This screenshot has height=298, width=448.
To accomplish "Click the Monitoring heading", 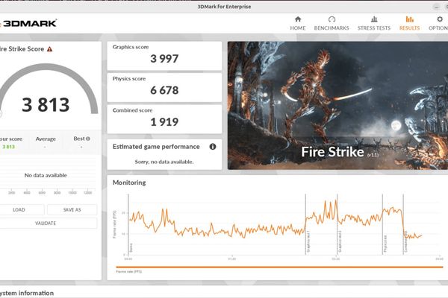I will pos(129,183).
